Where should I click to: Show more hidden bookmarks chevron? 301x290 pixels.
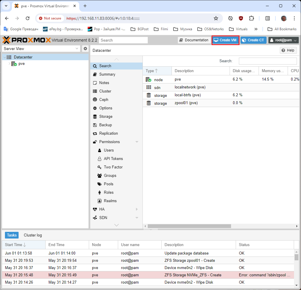coord(256,29)
